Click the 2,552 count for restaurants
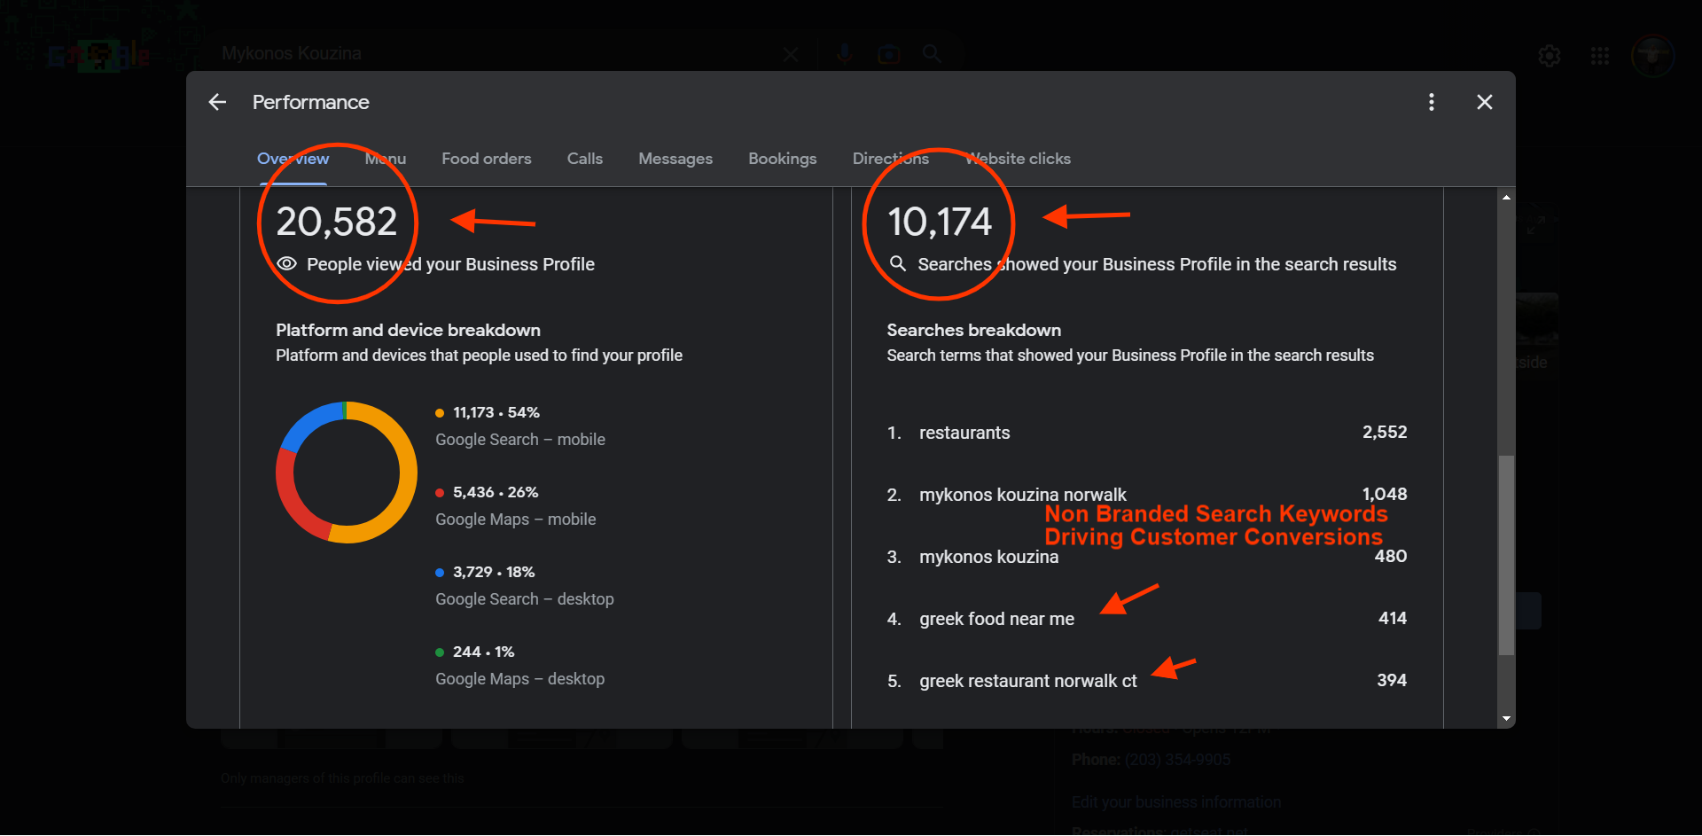Screen dimensions: 1702x836 click(1385, 433)
